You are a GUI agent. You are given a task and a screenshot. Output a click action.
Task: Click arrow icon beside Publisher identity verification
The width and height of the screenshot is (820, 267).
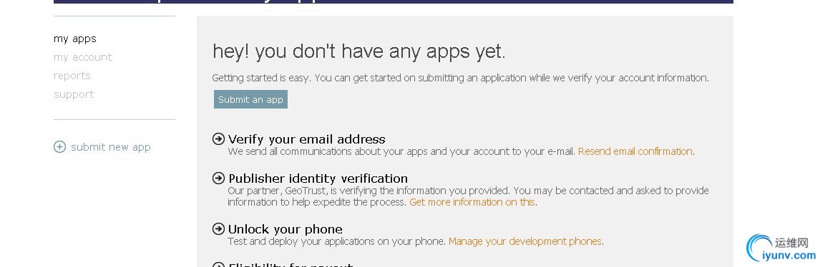click(218, 178)
